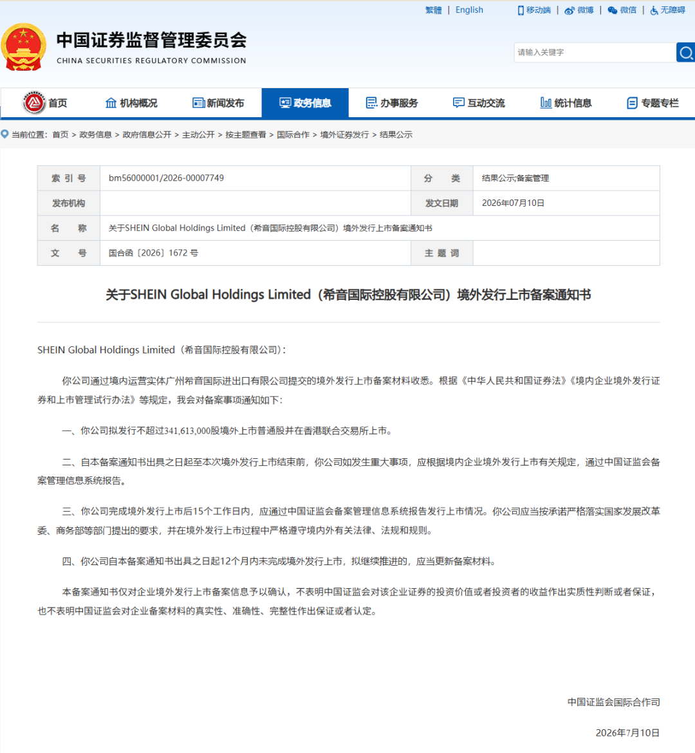Click the paragraph starting 四、你公司自本备案通知书
This screenshot has height=753, width=695.
click(x=279, y=561)
